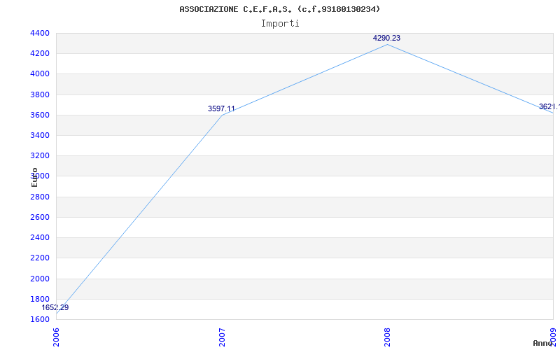Click the 2600 y-axis value
This screenshot has width=560, height=350.
click(40, 217)
